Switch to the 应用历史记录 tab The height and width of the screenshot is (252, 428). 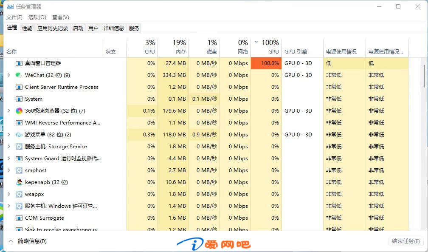click(x=52, y=28)
